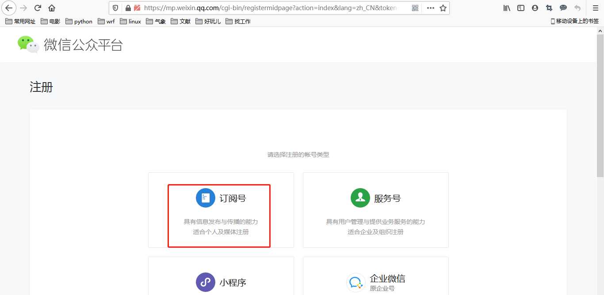Focus the address bar URL field

coord(270,8)
